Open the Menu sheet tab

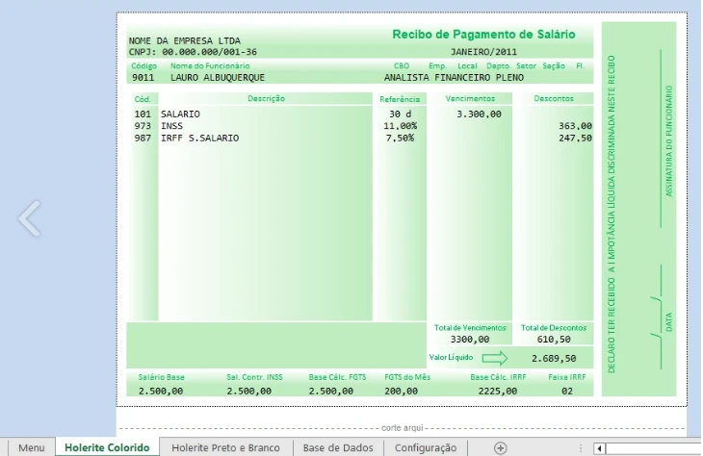[31, 447]
